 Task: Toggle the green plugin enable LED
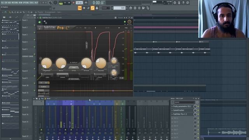click(124, 22)
